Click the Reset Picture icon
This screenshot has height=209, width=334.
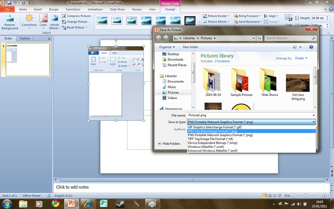(x=64, y=28)
